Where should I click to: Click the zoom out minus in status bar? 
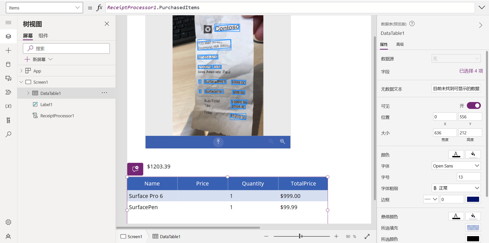266,236
